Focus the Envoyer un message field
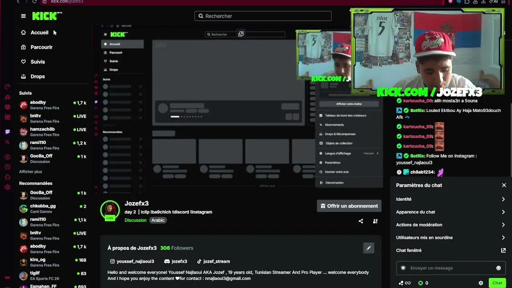This screenshot has width=512, height=288. pyautogui.click(x=451, y=268)
